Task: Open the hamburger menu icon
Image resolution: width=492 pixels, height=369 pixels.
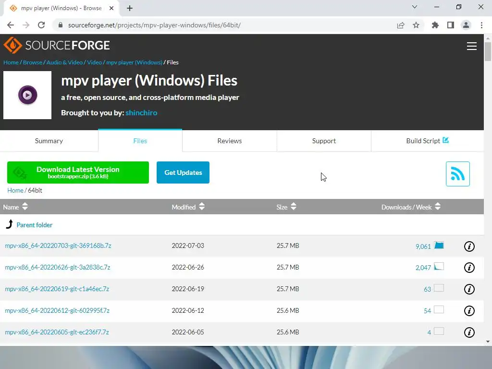Action: pos(472,46)
